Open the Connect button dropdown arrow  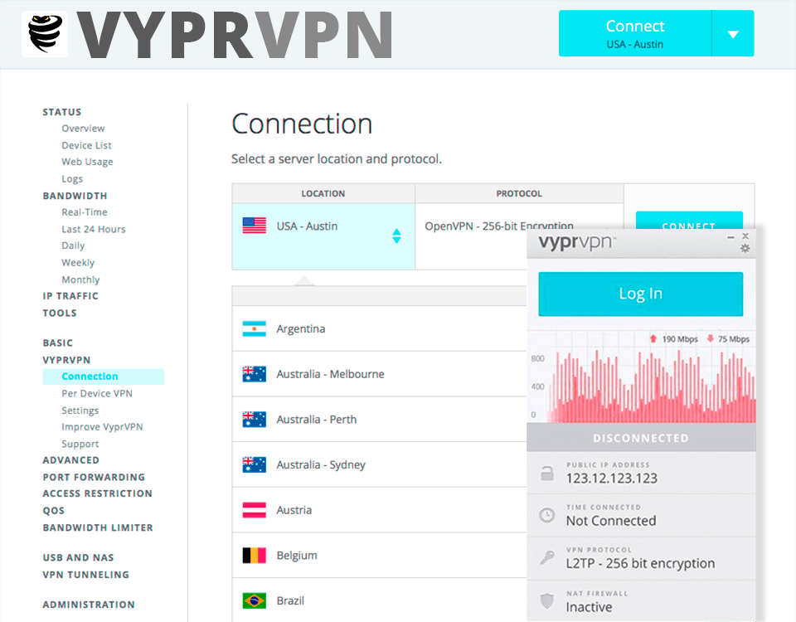click(x=732, y=33)
